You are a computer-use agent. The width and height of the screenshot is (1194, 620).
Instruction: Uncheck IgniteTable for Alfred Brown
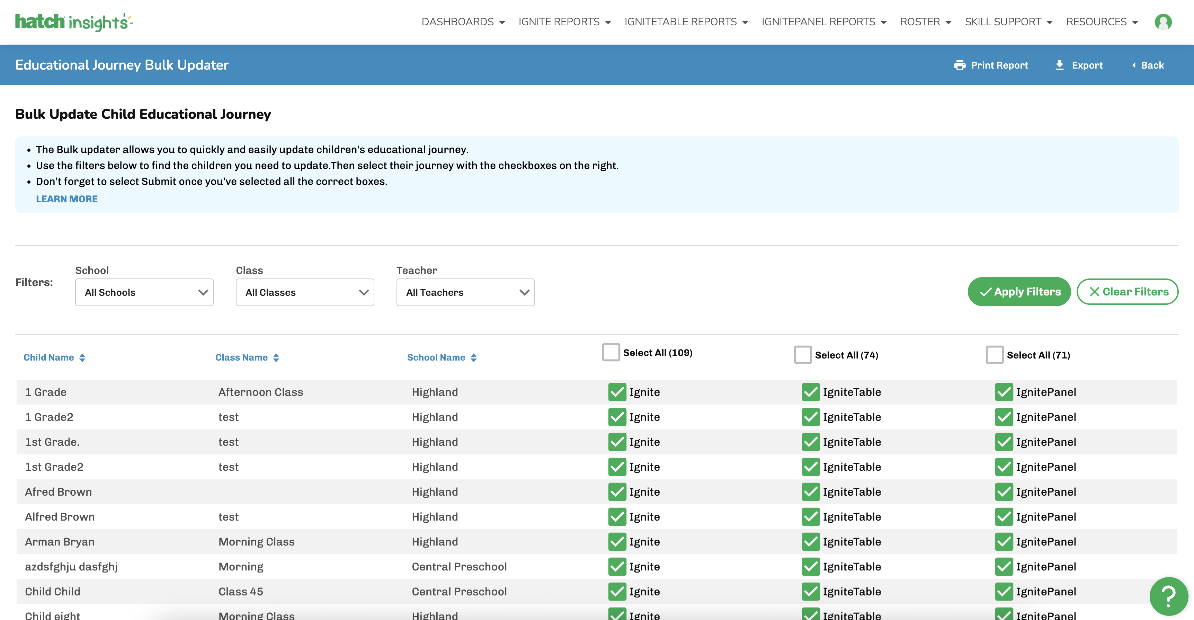point(811,517)
